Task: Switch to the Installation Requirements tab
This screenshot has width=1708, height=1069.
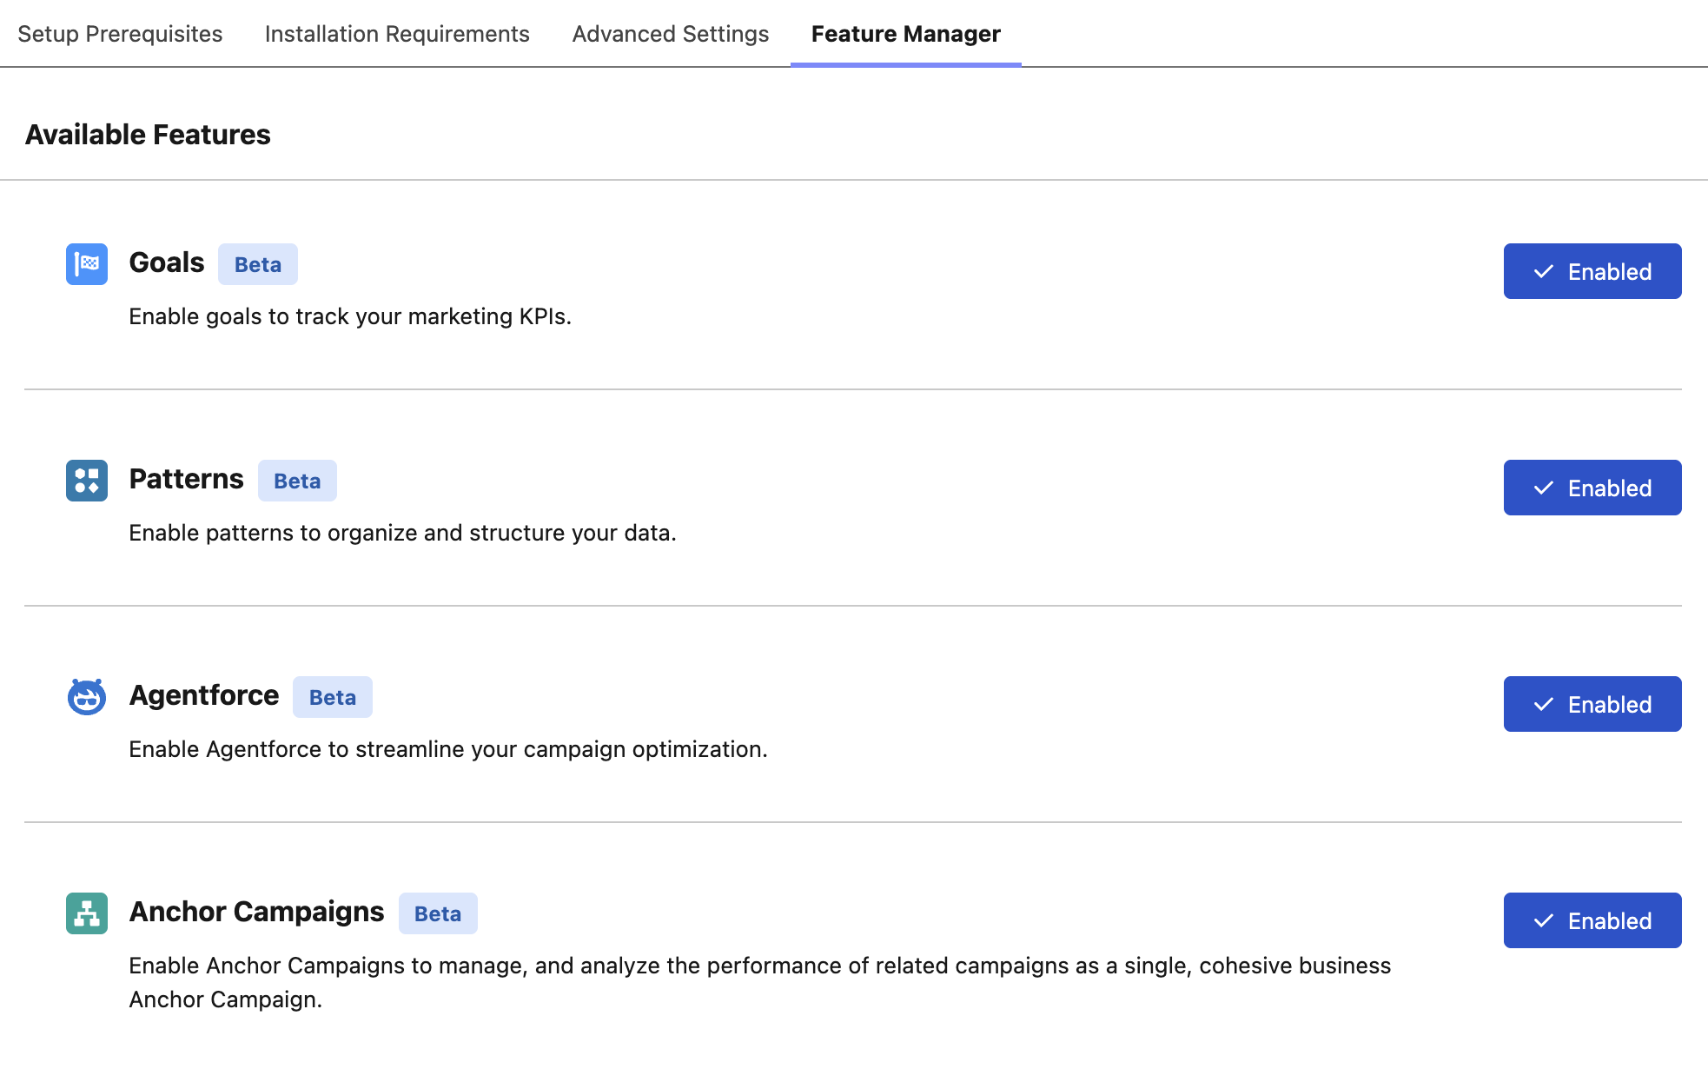Action: click(397, 34)
